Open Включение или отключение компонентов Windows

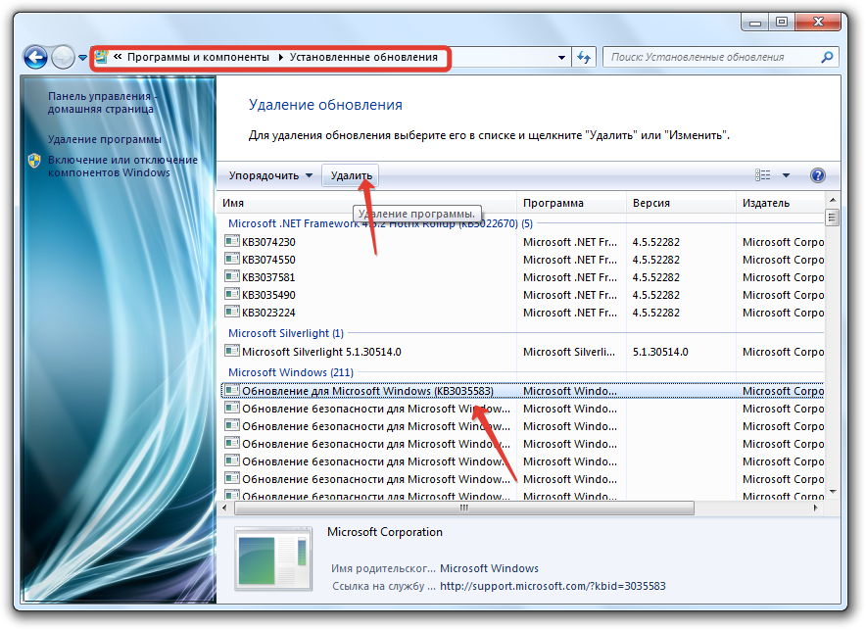pyautogui.click(x=122, y=167)
